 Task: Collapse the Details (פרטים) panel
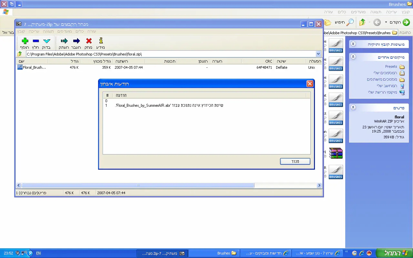[353, 107]
